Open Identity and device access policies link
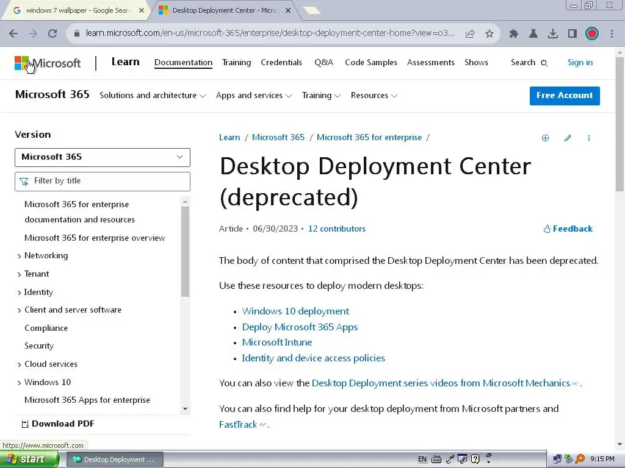 click(x=313, y=358)
